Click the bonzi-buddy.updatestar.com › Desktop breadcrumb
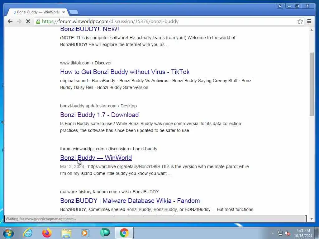 click(x=98, y=106)
